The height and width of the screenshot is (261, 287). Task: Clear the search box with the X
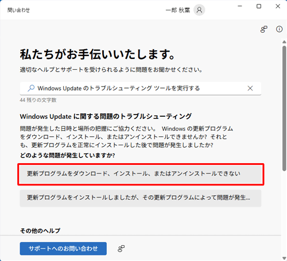(250, 88)
